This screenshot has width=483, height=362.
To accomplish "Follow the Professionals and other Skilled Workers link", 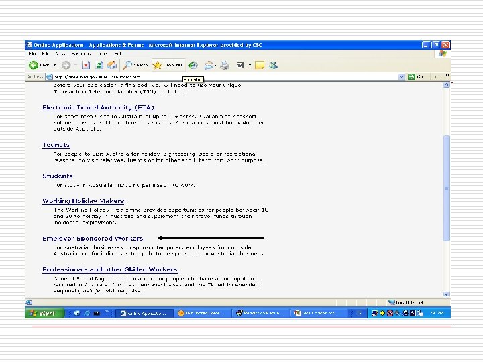I will (110, 269).
